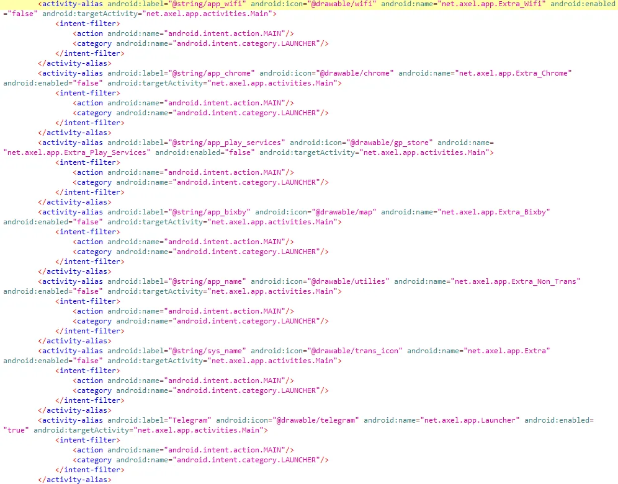Click the "net.axel.app.Extra_Bixby" name value
Screen dimensions: 618x484
pos(494,212)
